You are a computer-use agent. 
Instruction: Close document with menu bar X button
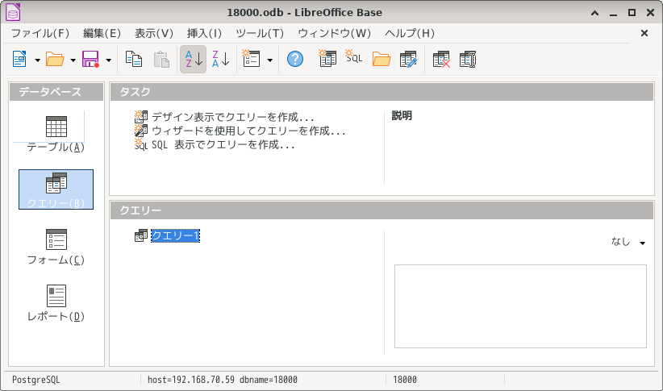(x=644, y=33)
